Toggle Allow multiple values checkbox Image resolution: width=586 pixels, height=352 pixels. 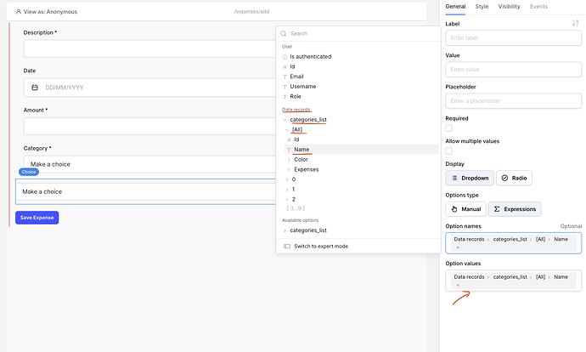[449, 151]
